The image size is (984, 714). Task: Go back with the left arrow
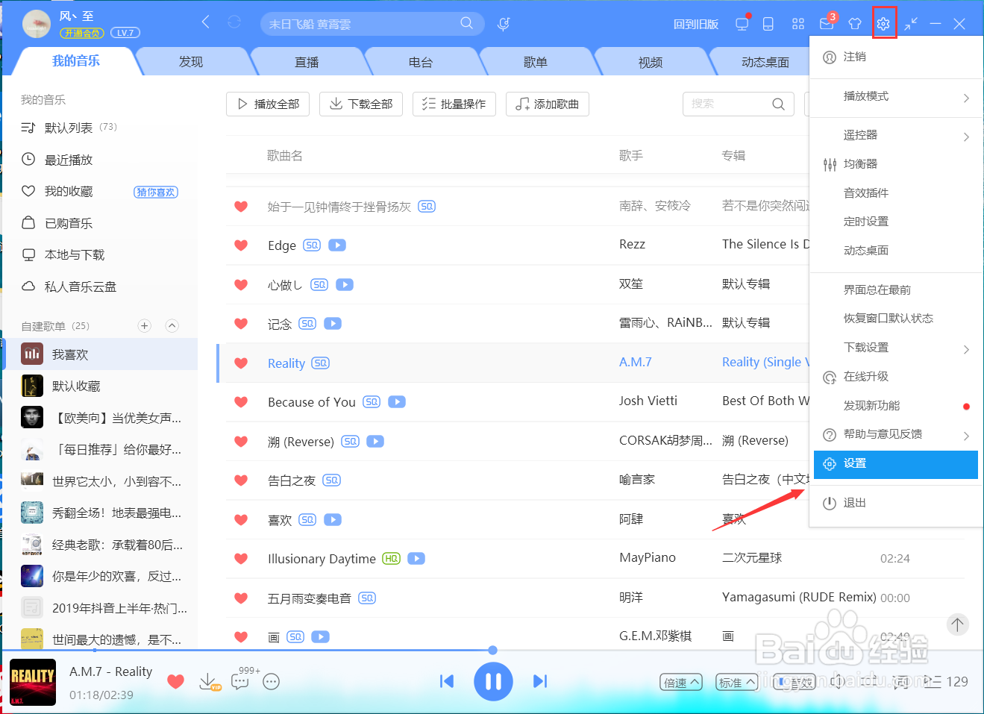pos(206,22)
